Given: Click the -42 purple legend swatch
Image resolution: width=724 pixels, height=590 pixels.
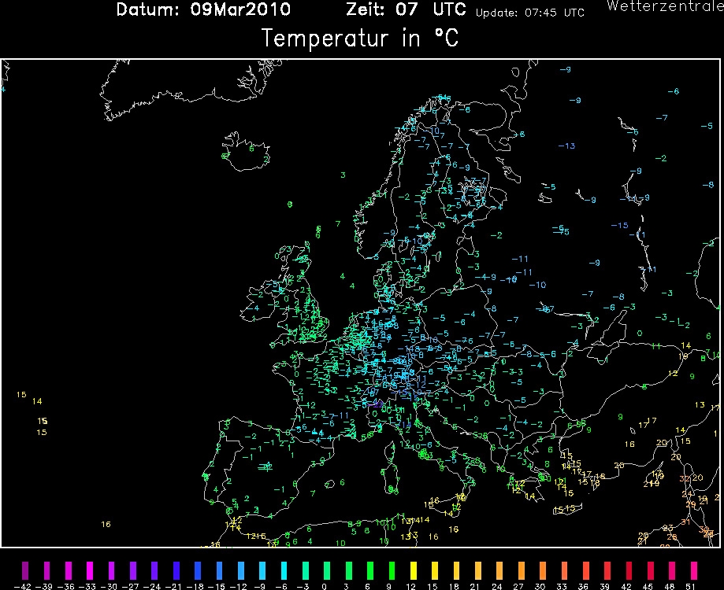Looking at the screenshot, I should [x=25, y=570].
